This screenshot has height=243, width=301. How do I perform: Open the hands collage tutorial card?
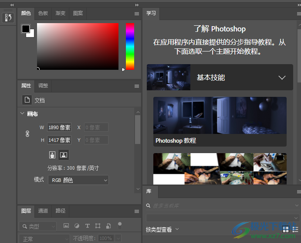220,169
